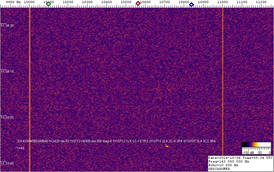Select the 11:34:00 time marker

click(x=7, y=118)
